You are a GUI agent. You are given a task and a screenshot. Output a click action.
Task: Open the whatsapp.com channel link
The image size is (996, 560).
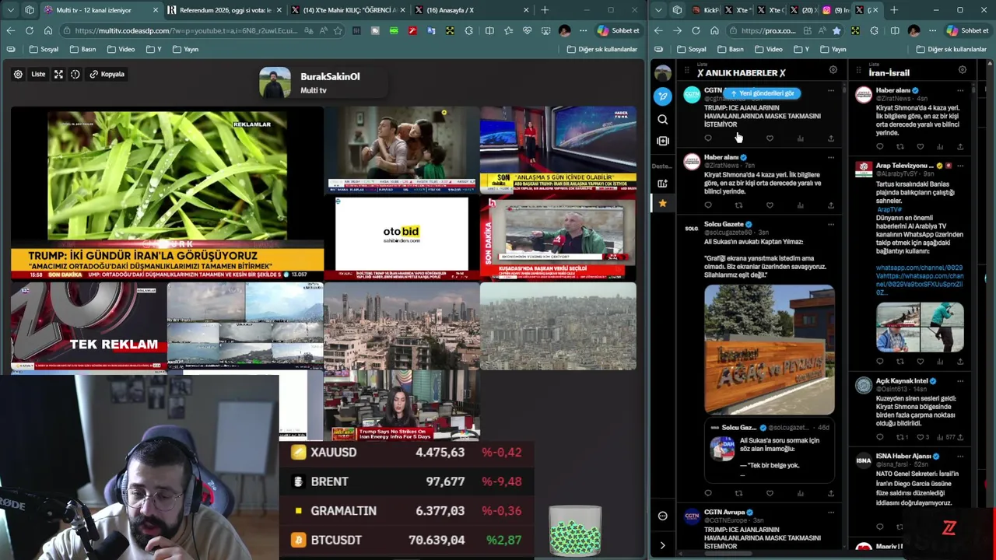point(920,280)
